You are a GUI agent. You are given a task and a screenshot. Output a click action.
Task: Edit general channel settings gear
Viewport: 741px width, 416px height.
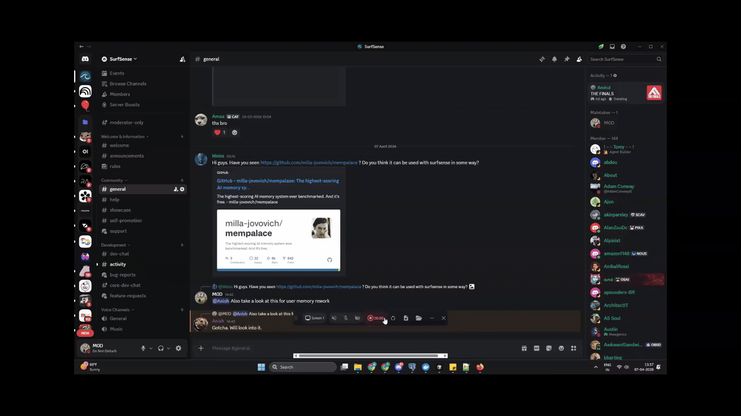182,190
